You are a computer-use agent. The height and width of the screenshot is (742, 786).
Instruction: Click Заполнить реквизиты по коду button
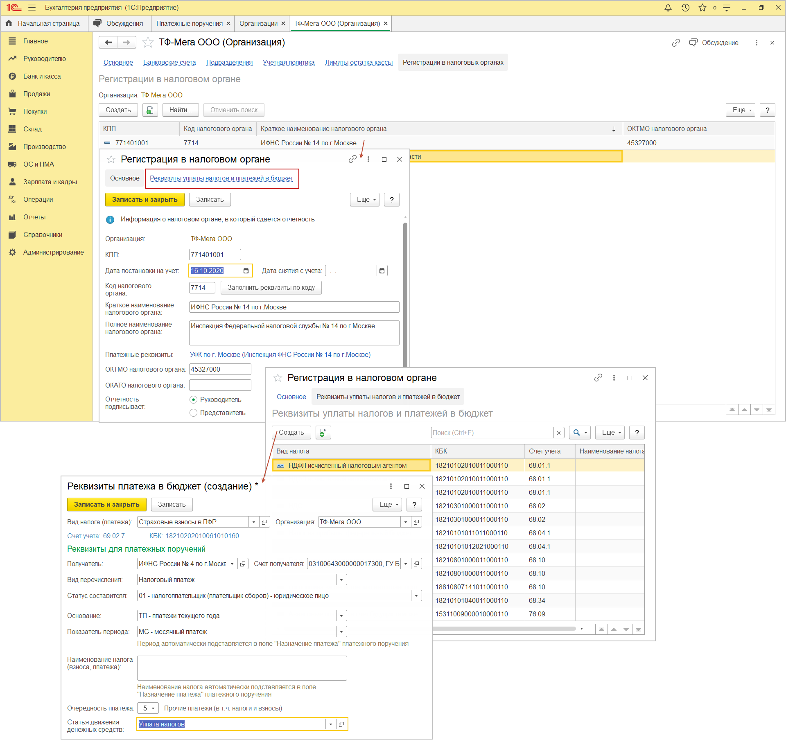click(x=271, y=288)
